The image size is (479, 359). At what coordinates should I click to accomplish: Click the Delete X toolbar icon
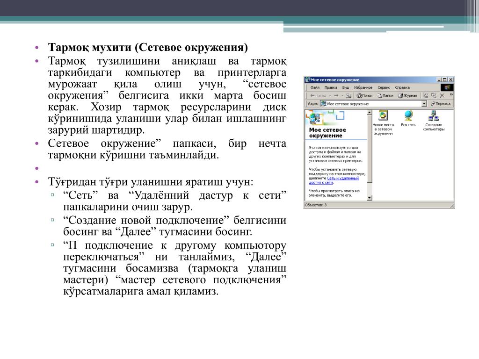click(x=442, y=96)
